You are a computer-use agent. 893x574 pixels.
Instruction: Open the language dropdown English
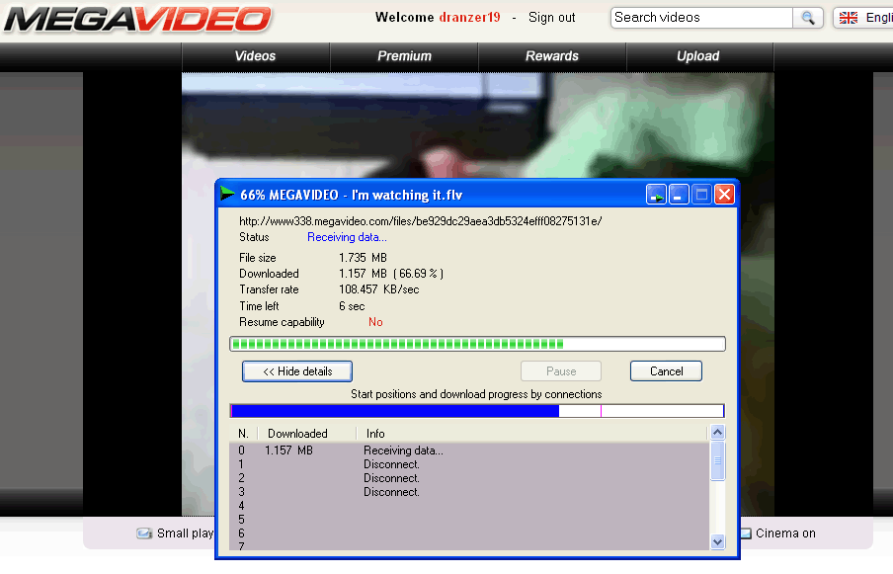(862, 18)
